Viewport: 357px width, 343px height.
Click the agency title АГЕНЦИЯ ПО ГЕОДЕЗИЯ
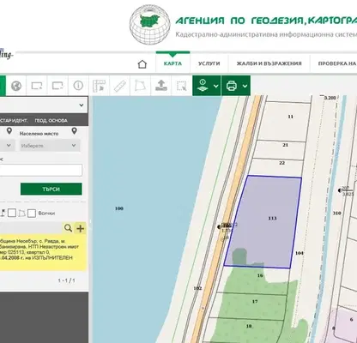point(266,21)
